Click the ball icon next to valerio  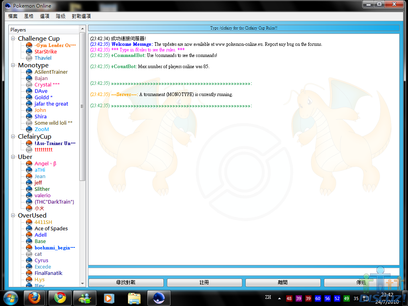[29, 195]
